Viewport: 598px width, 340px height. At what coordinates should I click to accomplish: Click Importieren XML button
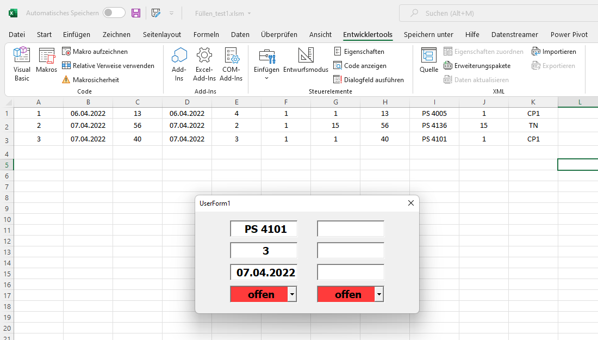point(554,52)
